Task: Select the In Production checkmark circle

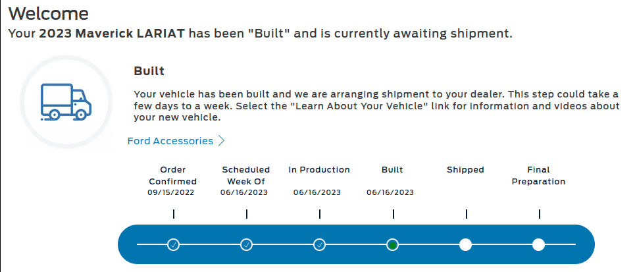Action: click(320, 245)
